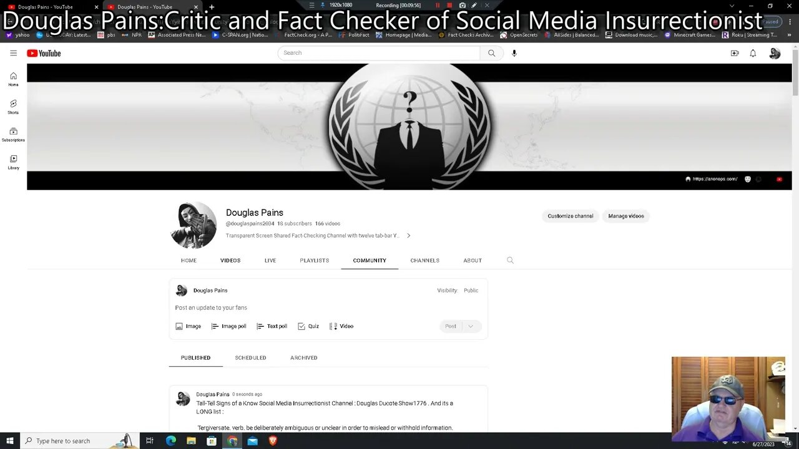Viewport: 799px width, 449px height.
Task: Open Customize channel
Action: pyautogui.click(x=571, y=216)
